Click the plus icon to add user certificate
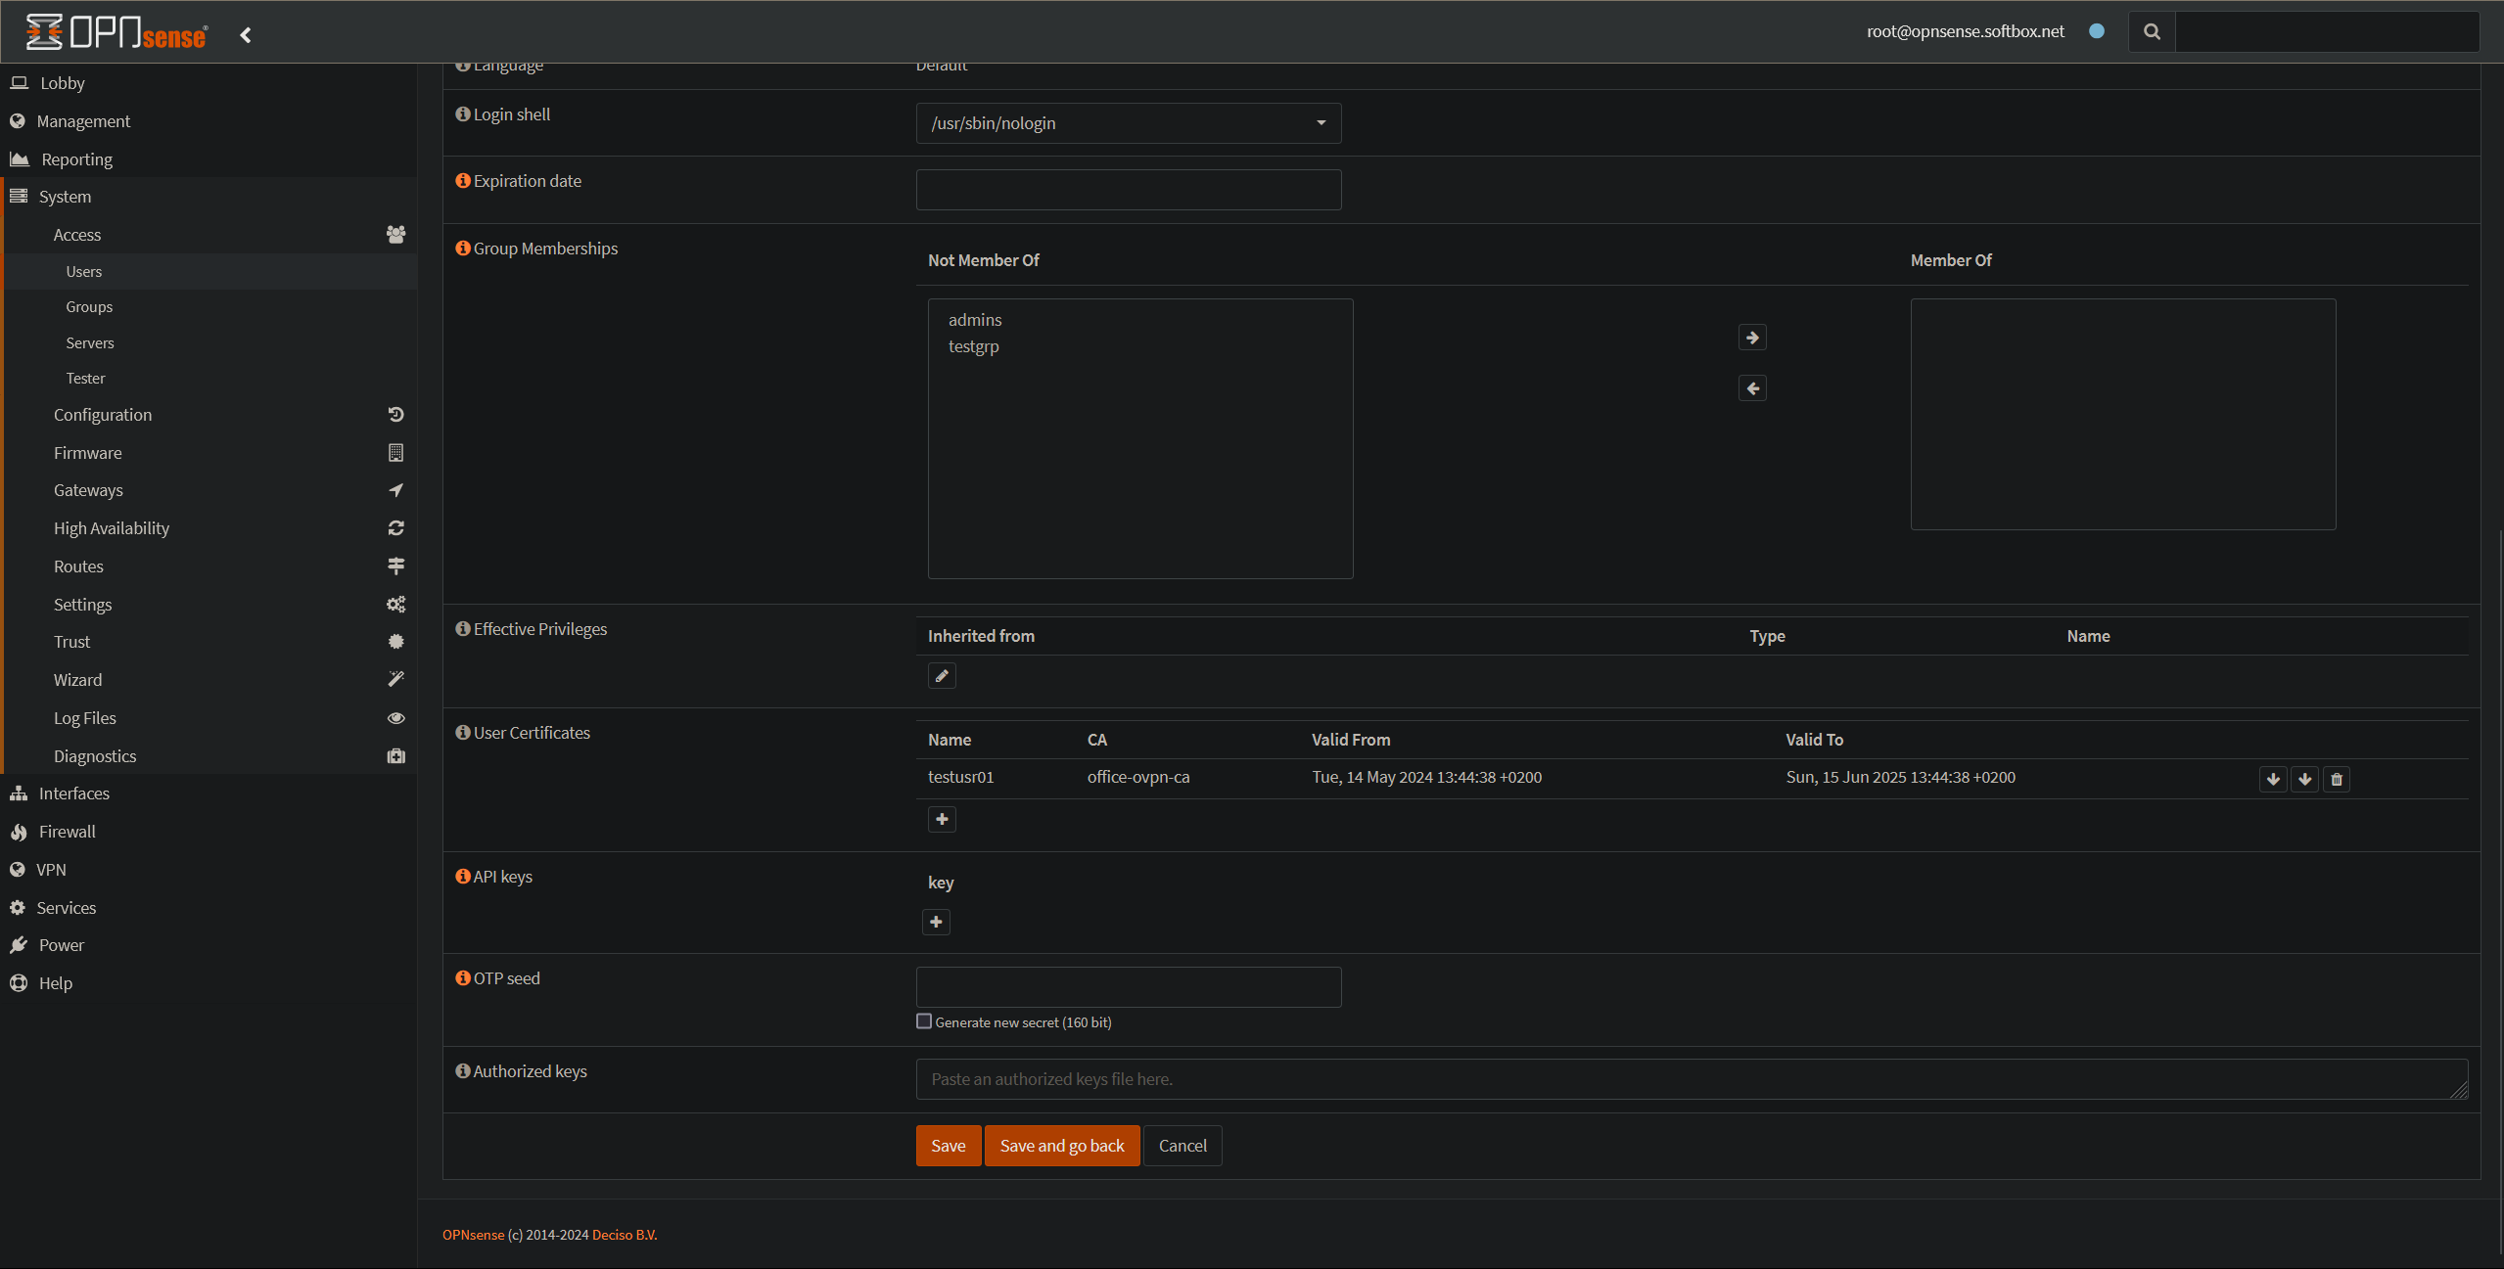This screenshot has height=1269, width=2504. point(942,819)
